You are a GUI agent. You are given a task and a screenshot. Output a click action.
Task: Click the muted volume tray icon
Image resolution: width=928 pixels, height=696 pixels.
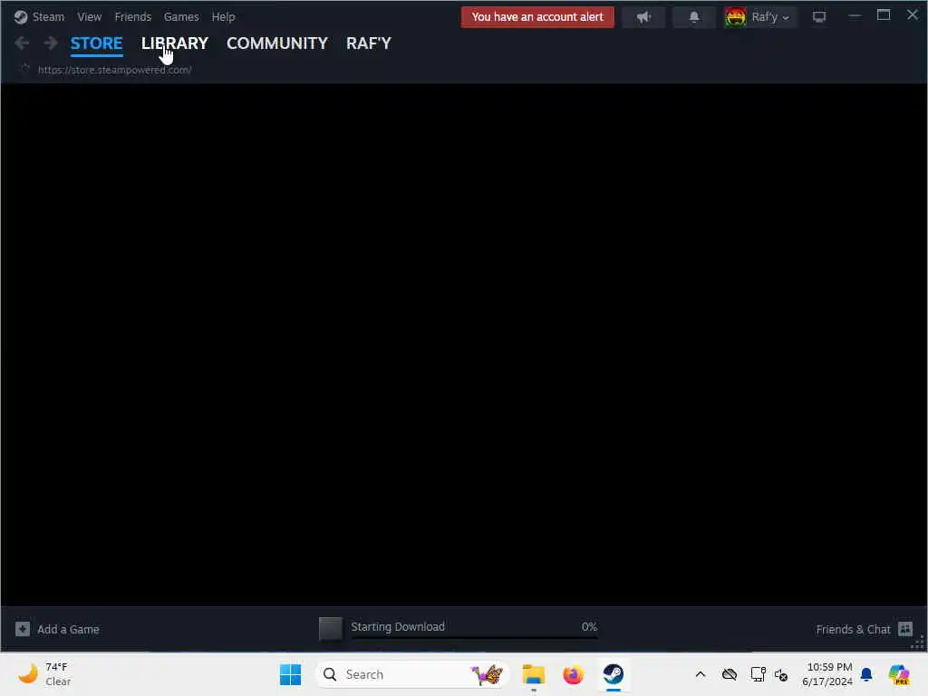tap(781, 674)
